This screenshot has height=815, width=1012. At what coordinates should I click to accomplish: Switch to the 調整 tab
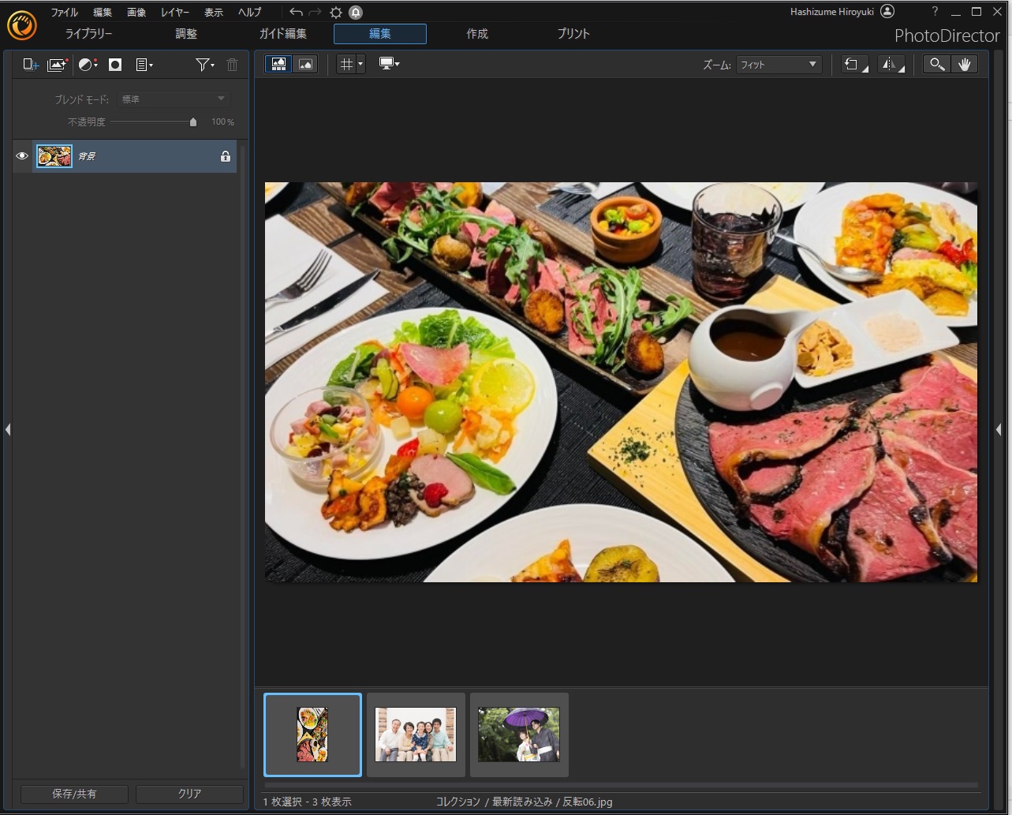click(186, 34)
